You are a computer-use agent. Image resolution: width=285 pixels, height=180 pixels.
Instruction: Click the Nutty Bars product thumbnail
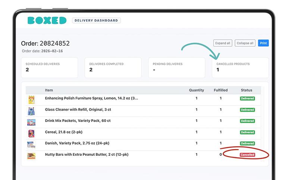click(x=31, y=156)
